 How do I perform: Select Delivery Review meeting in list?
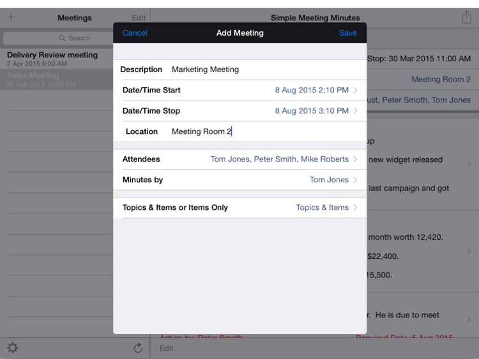point(56,59)
